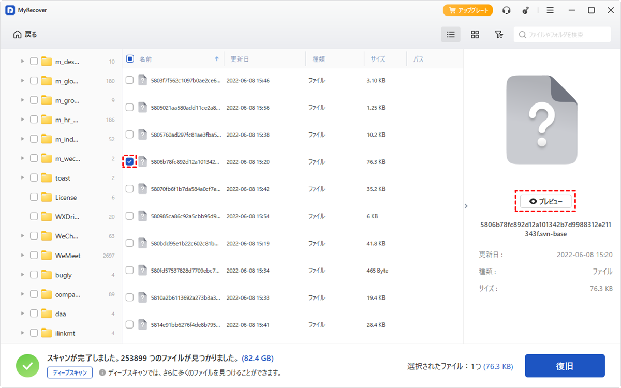
Task: Expand the m_hr_... folder tree node
Action: coord(22,120)
